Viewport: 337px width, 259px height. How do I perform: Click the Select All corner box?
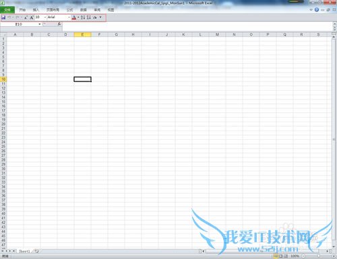[x=3, y=34]
